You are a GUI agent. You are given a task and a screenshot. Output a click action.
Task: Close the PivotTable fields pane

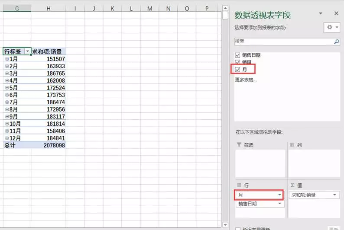tap(336, 13)
